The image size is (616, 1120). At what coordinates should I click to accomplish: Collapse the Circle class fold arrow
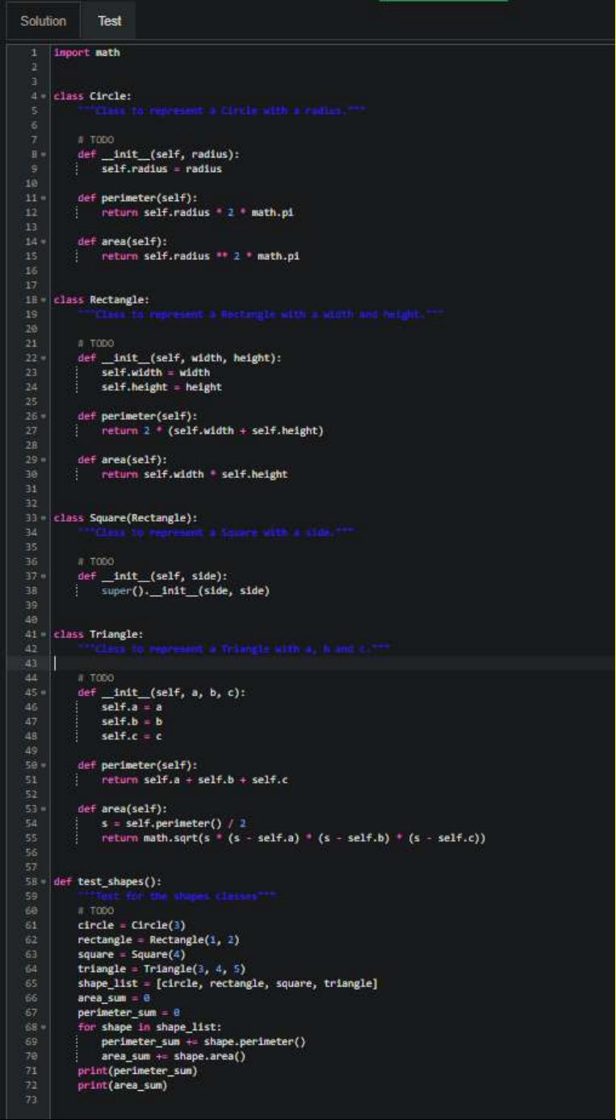pyautogui.click(x=43, y=97)
